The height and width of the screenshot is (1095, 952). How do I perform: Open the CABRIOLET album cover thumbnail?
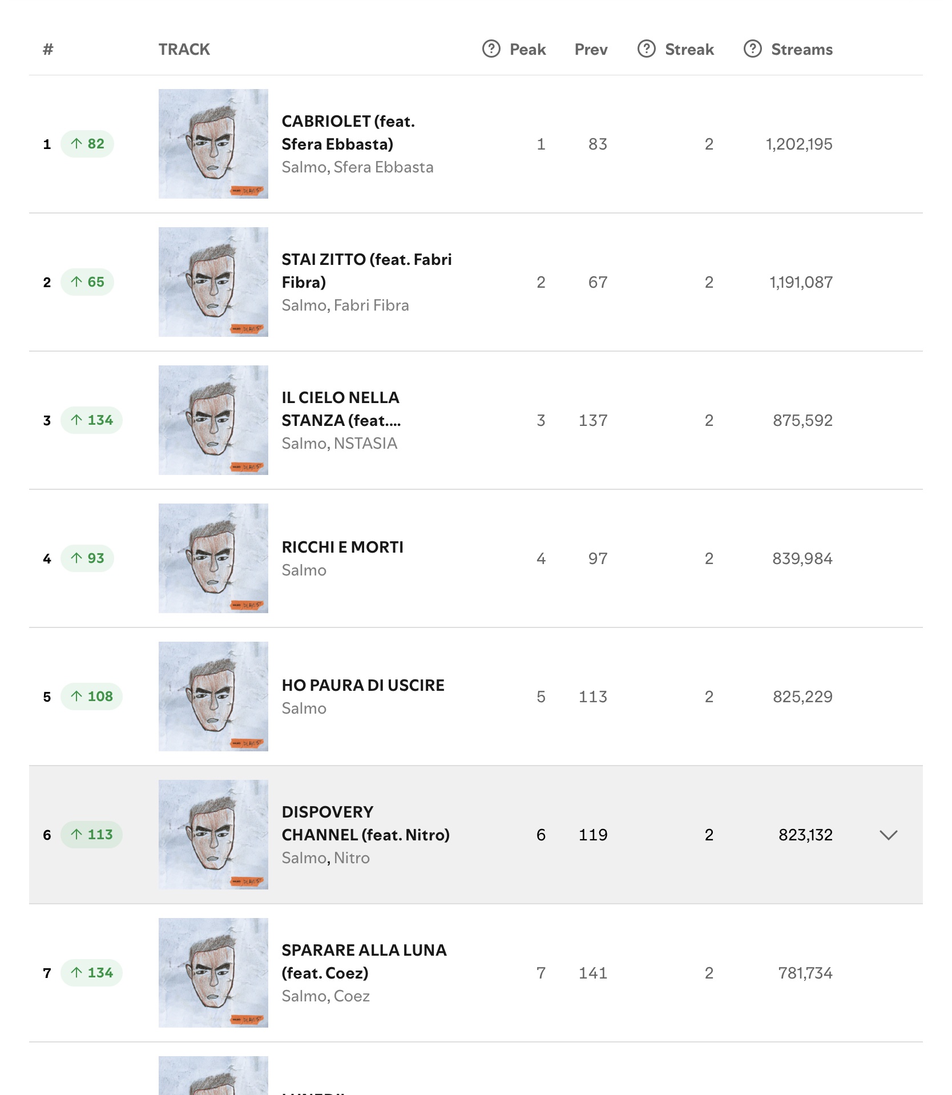(x=213, y=144)
